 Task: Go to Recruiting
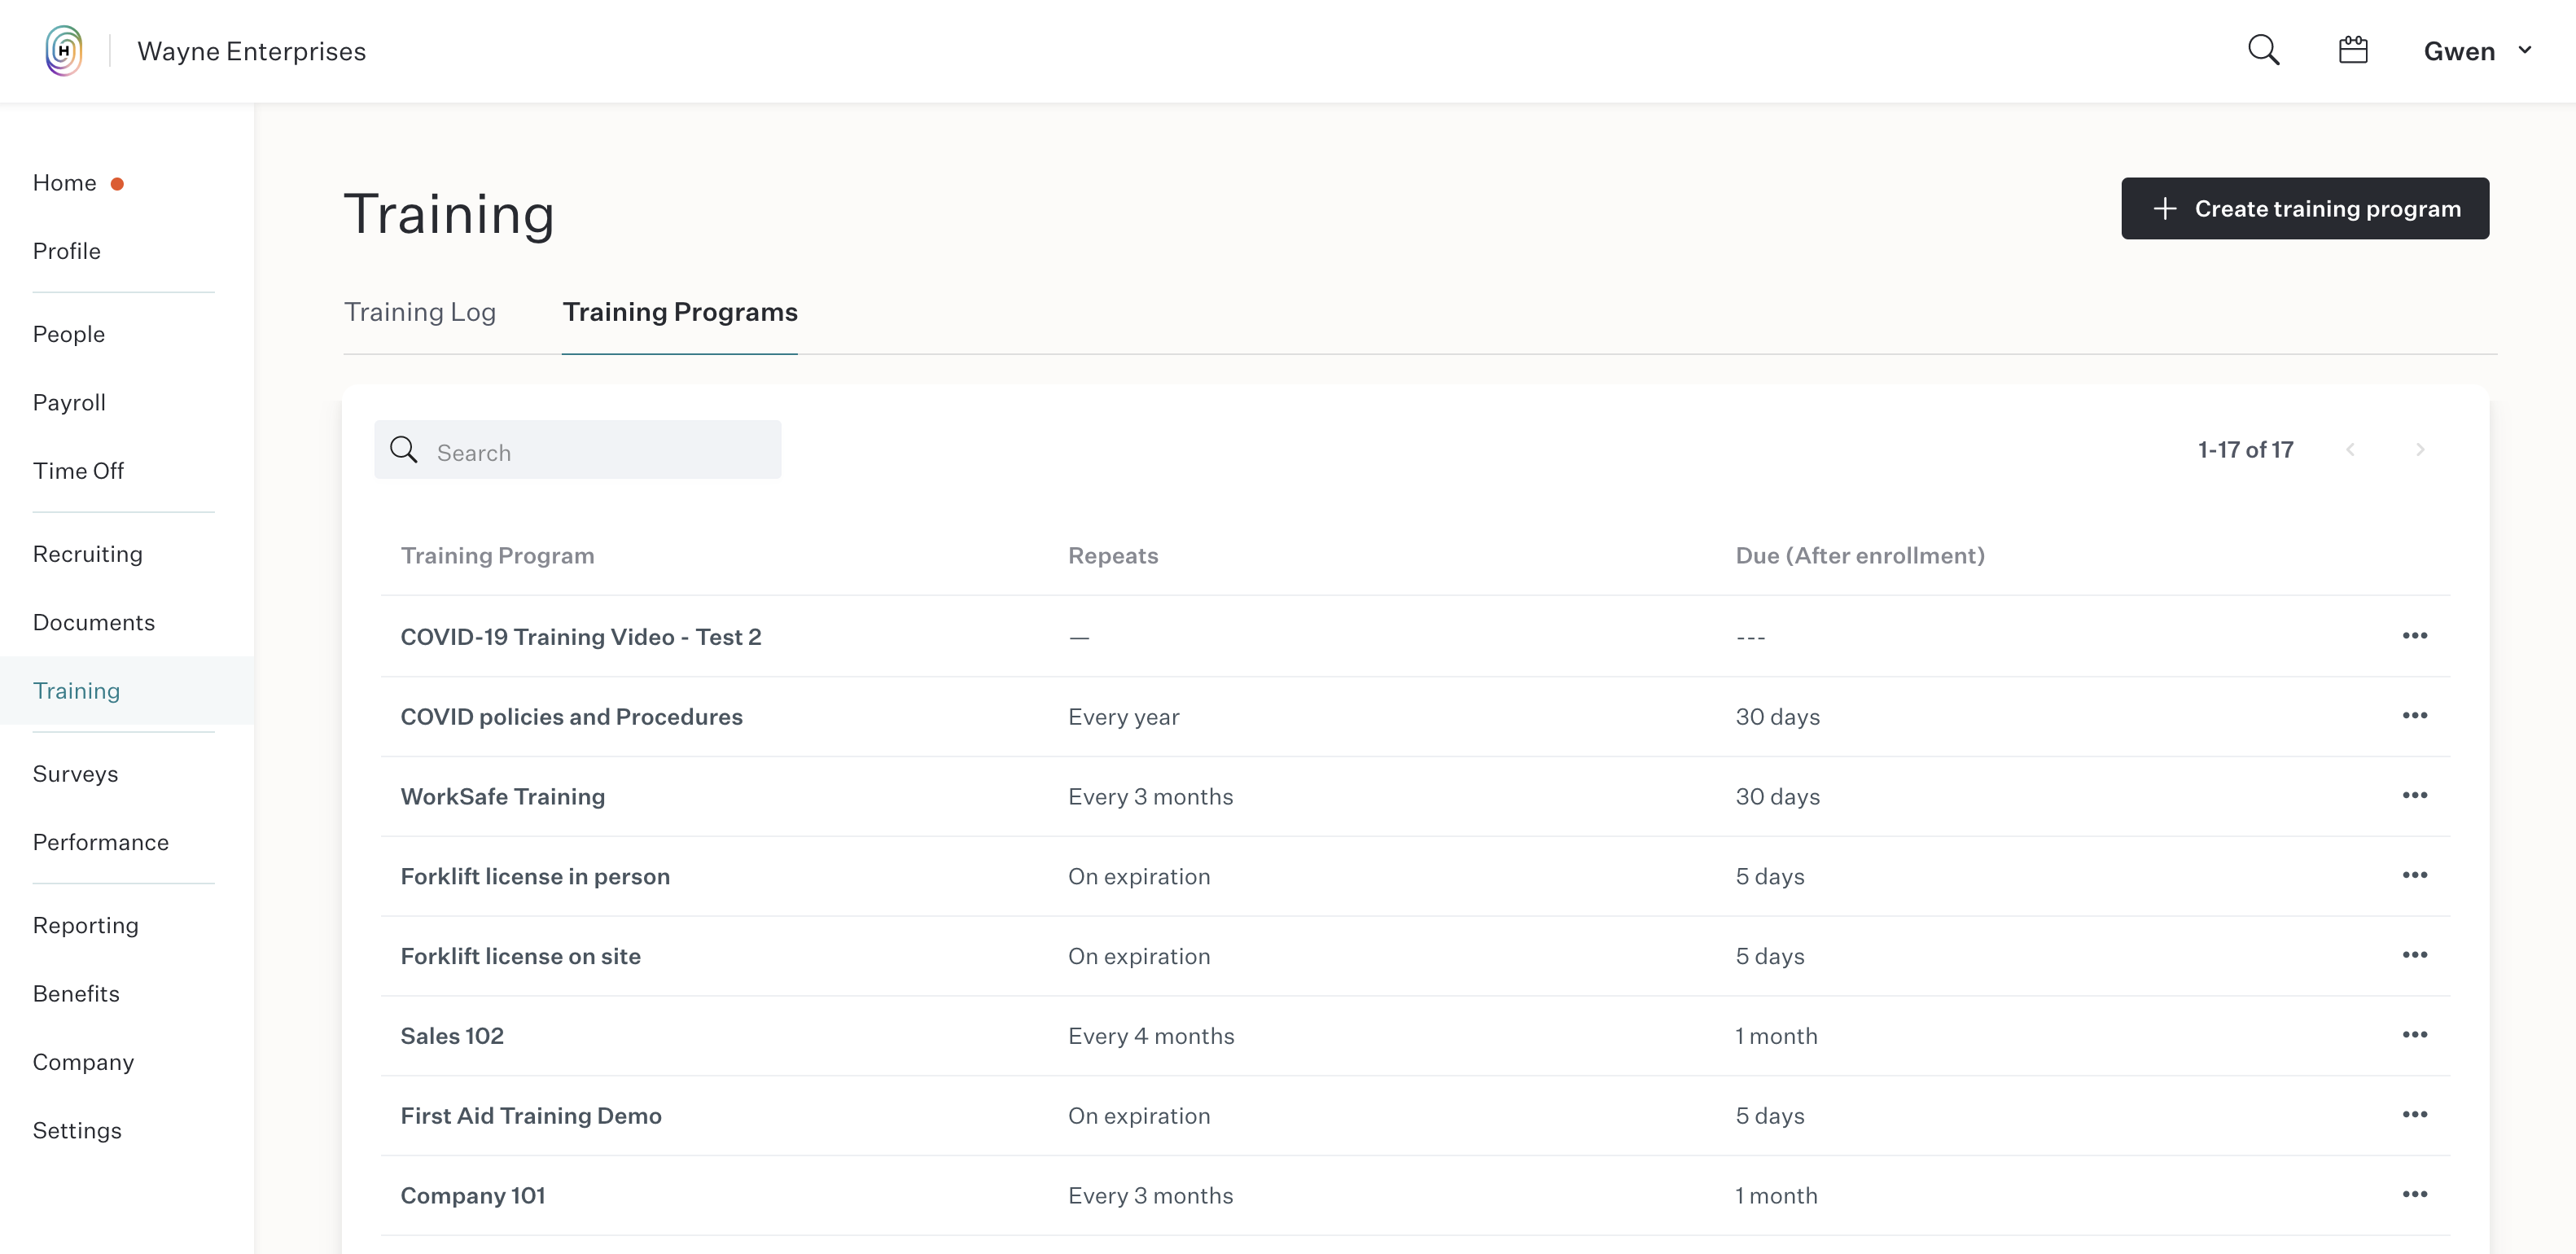point(88,554)
